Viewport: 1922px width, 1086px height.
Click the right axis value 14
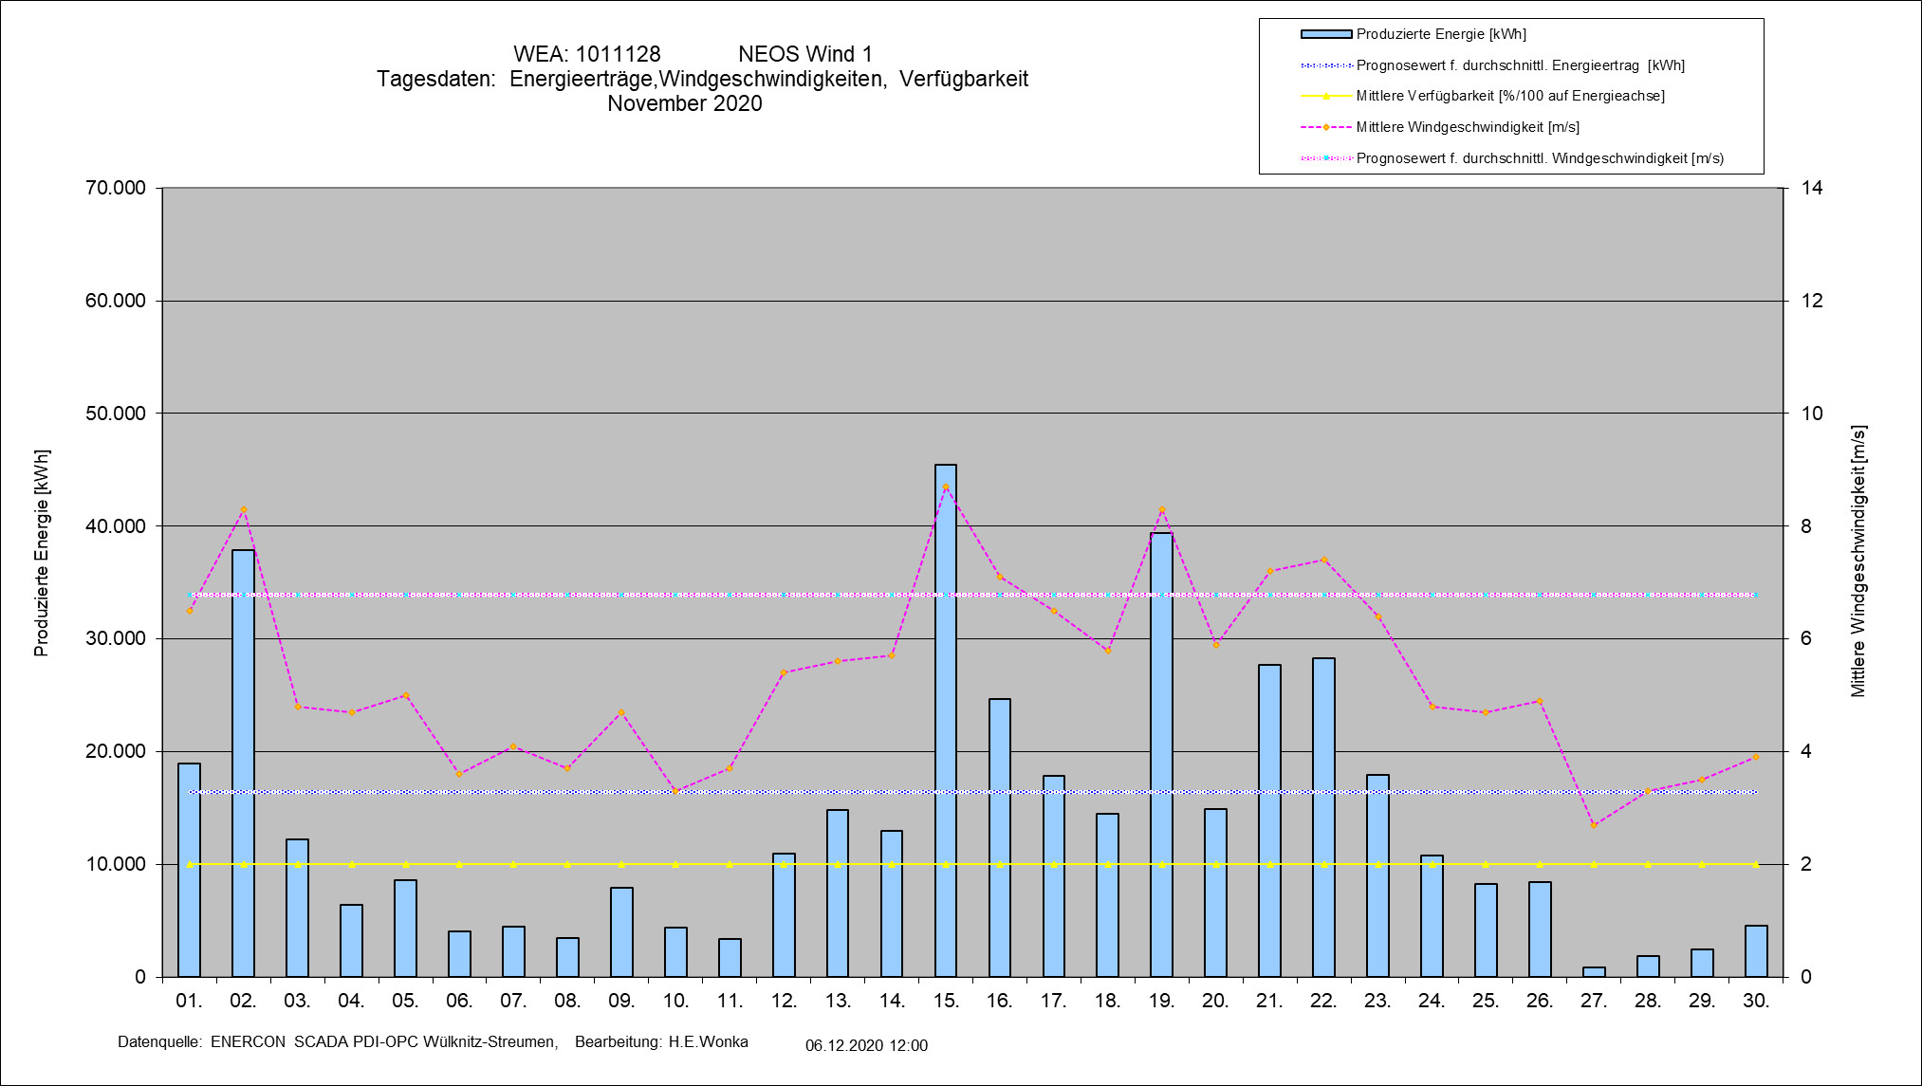[x=1812, y=188]
